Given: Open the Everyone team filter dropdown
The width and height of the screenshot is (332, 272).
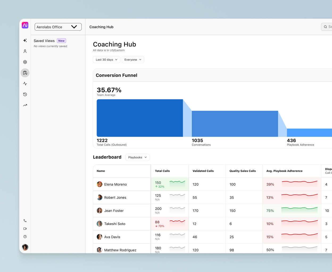Looking at the screenshot, I should click(x=133, y=59).
